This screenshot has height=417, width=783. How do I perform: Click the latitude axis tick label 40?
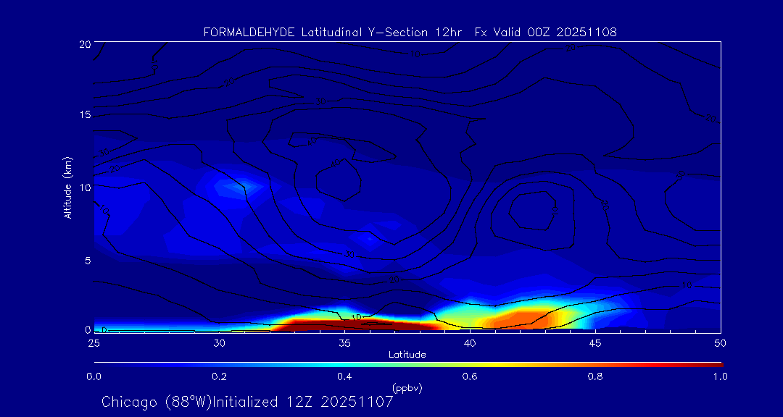[x=469, y=343]
